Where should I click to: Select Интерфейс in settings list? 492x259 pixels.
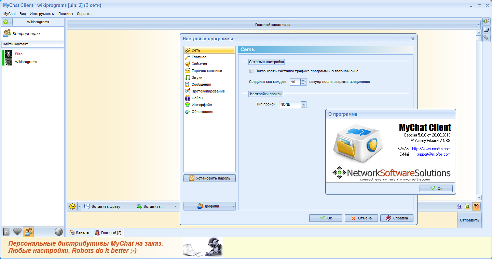click(x=209, y=105)
